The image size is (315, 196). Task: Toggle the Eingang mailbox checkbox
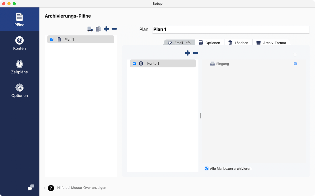pos(295,63)
